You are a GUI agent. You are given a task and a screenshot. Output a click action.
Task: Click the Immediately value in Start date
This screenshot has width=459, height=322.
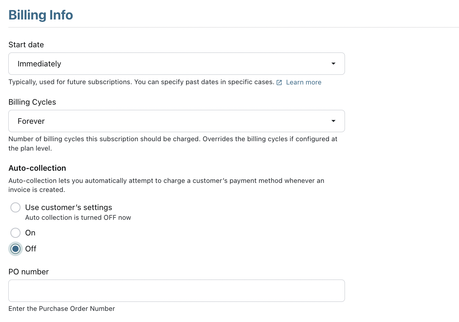pos(39,64)
